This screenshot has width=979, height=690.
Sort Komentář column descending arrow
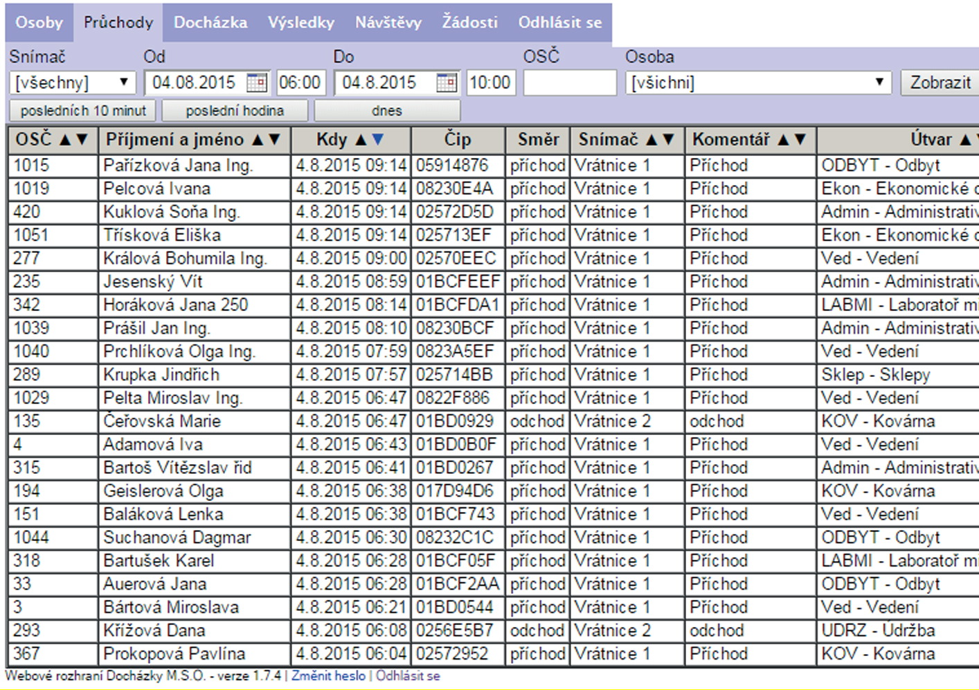[800, 140]
